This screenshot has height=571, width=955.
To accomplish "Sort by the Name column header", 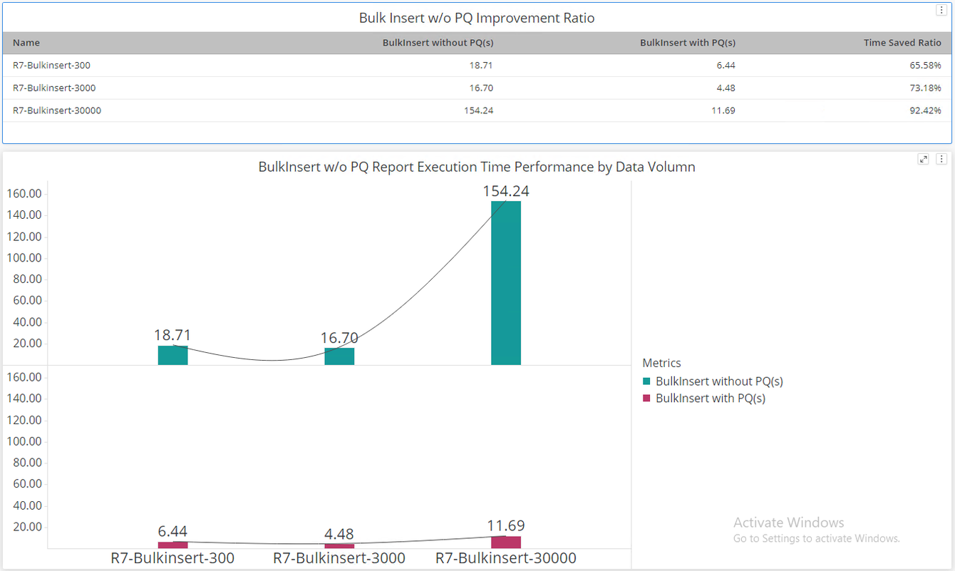I will tap(26, 43).
